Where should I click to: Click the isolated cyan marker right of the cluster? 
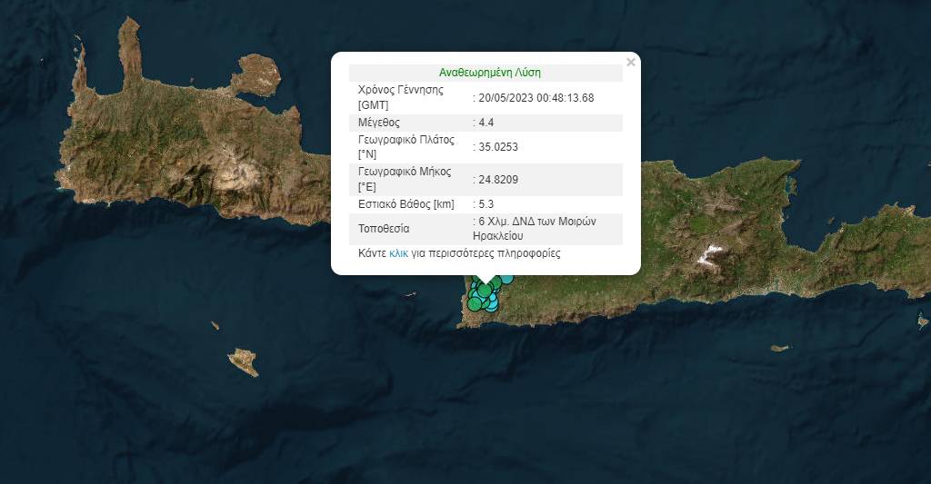tap(507, 279)
